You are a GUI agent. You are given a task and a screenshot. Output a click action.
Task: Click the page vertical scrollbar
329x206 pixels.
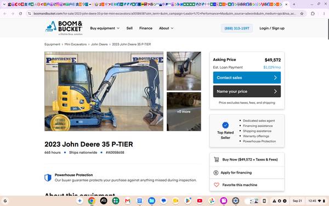click(x=328, y=29)
